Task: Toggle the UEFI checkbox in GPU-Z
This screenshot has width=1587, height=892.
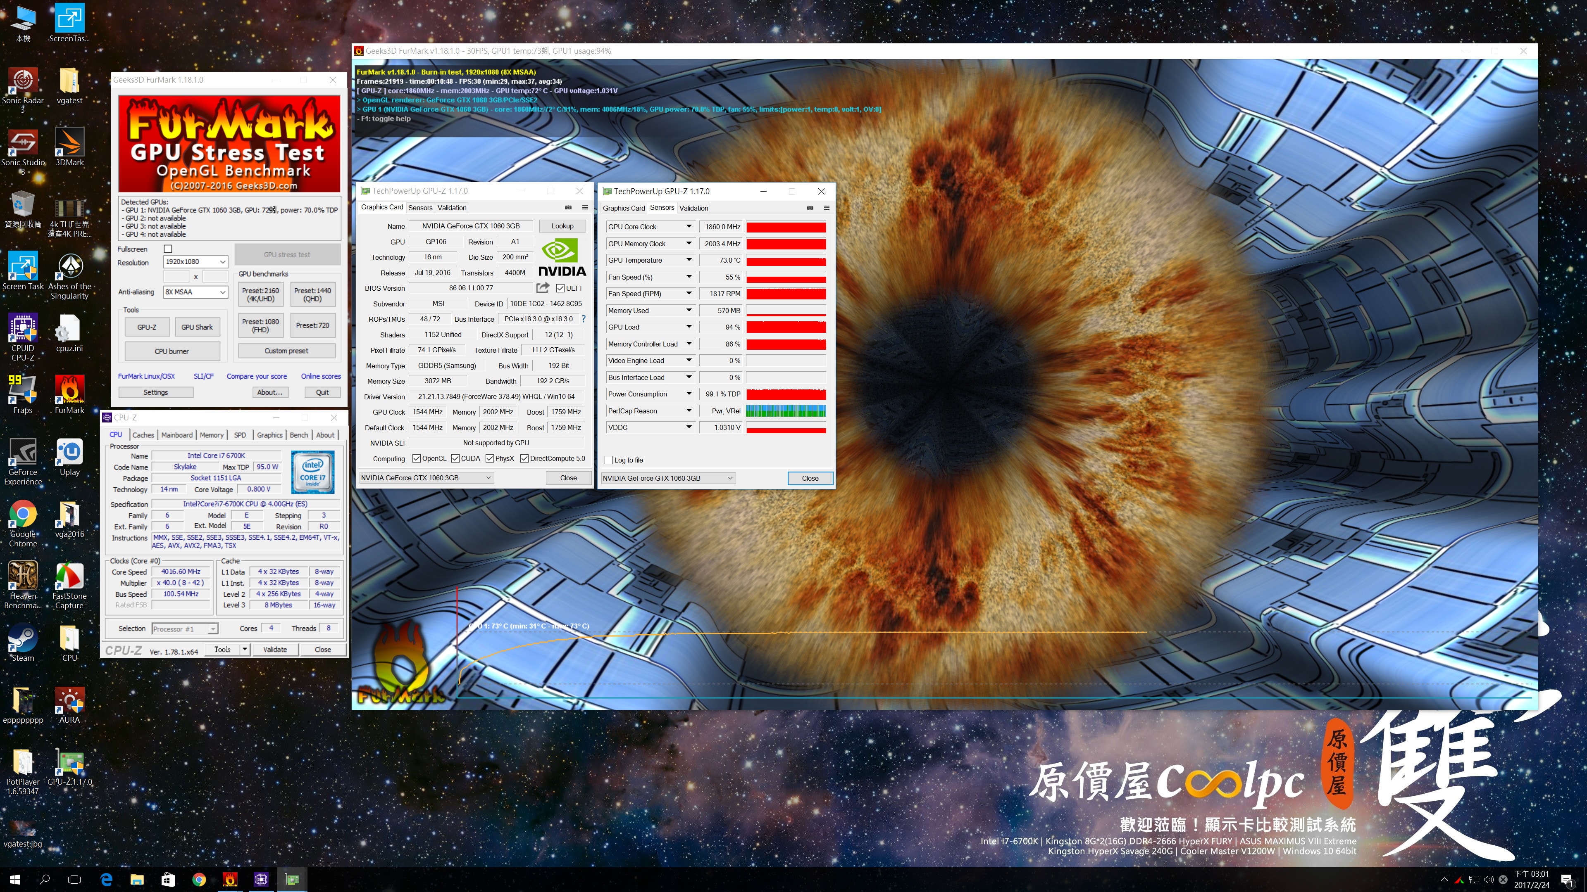Action: point(560,288)
